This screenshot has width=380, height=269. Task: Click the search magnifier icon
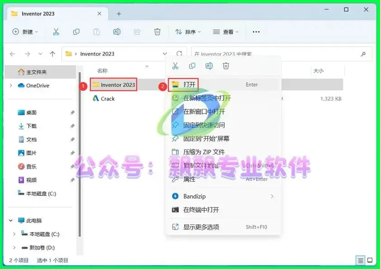coord(363,54)
